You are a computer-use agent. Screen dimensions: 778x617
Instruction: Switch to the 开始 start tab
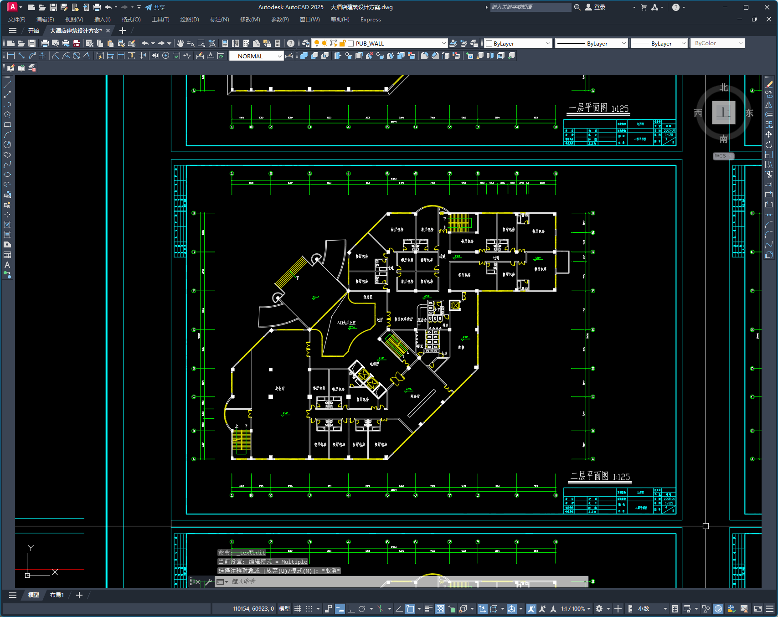[x=34, y=31]
